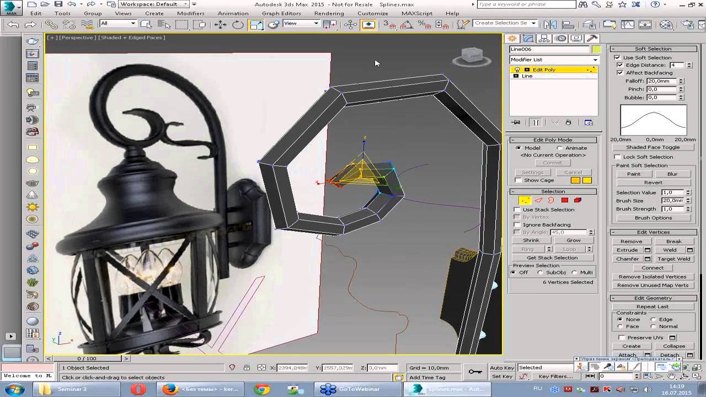Click the Grow selection button
Viewport: 706px width, 397px height.
[573, 240]
